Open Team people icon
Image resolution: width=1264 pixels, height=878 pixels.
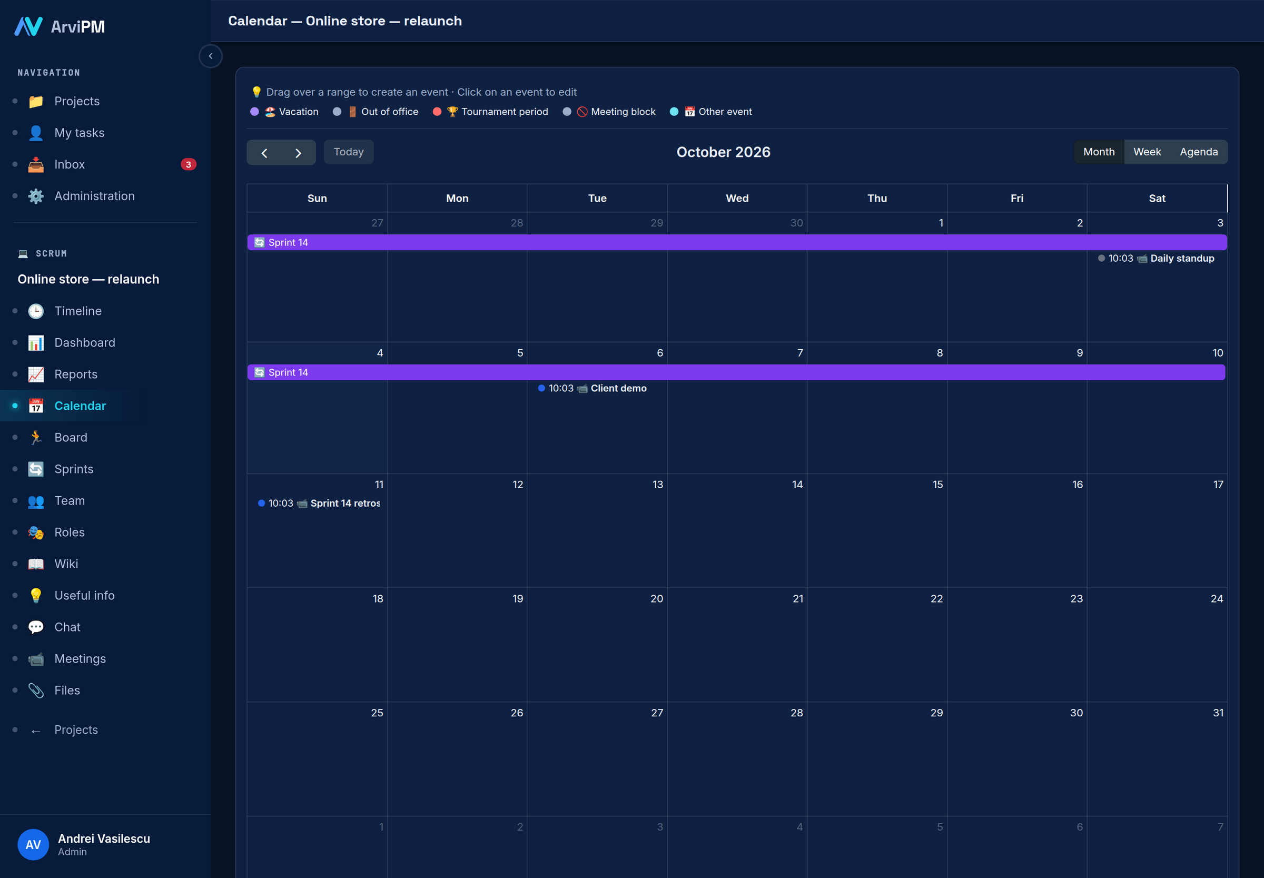[36, 500]
